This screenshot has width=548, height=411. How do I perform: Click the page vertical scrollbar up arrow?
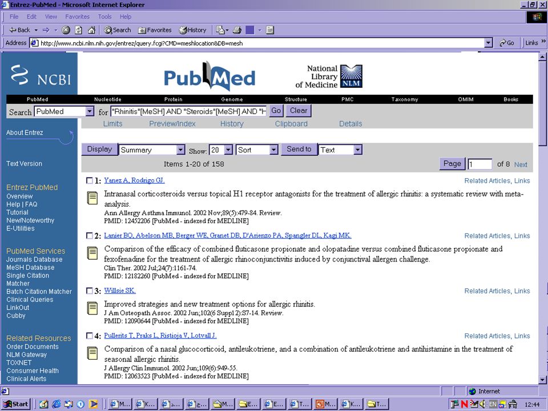coord(542,57)
